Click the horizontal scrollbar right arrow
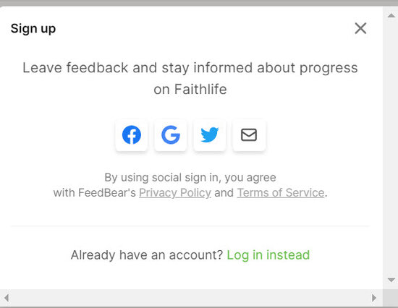The width and height of the screenshot is (398, 308). (374, 298)
